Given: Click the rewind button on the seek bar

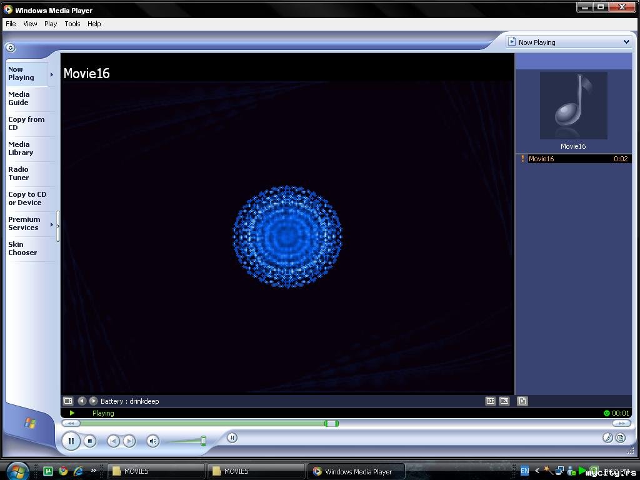Looking at the screenshot, I should (71, 423).
